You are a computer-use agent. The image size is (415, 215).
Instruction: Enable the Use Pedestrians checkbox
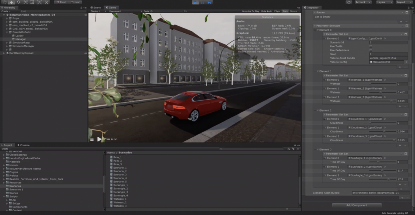point(371,50)
